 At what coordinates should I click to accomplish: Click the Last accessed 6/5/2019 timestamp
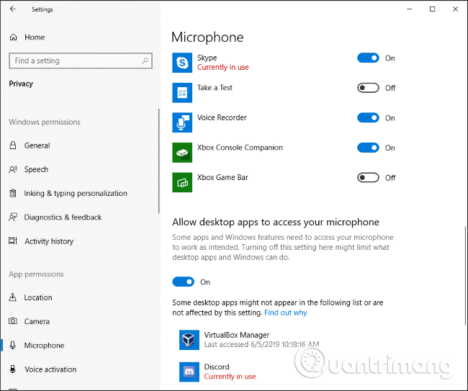(261, 344)
